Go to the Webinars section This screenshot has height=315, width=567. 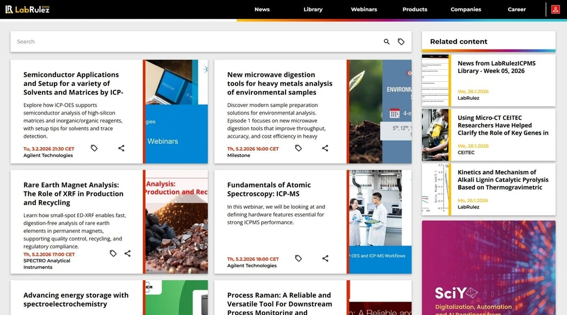pos(364,10)
